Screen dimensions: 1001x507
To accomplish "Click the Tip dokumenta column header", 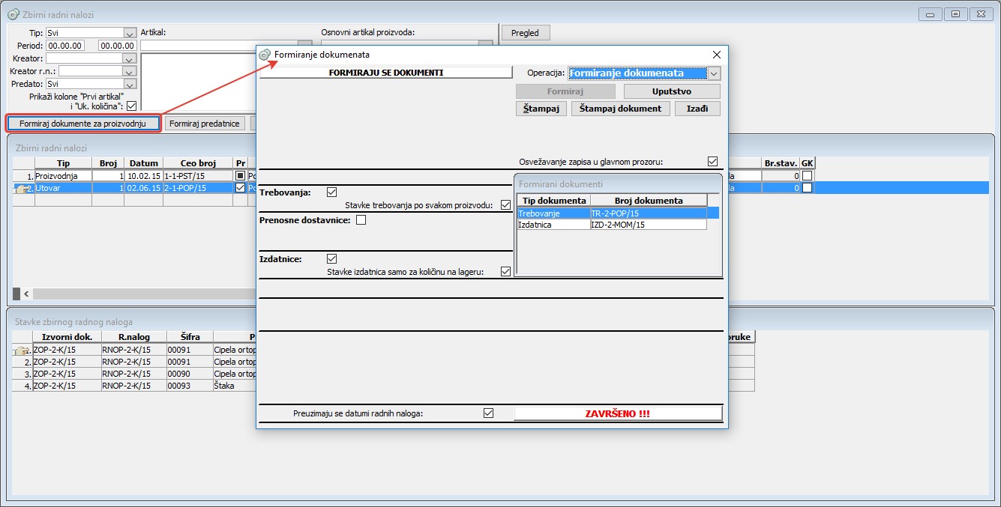I will tap(554, 201).
